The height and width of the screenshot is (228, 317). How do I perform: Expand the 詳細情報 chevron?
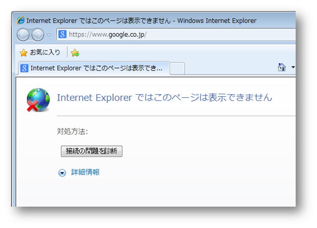(62, 173)
